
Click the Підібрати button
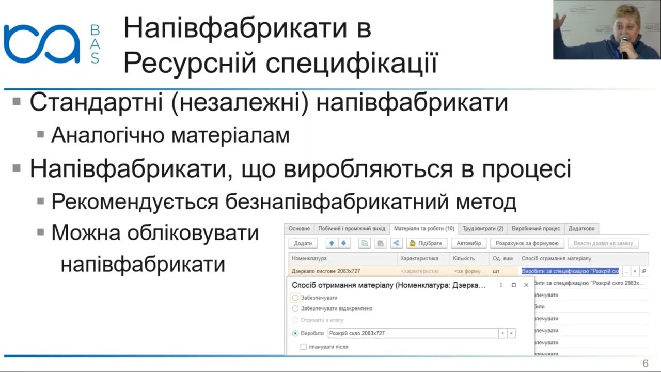click(427, 243)
